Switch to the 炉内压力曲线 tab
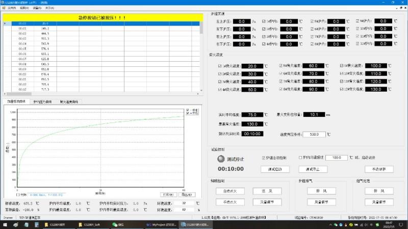The image size is (408, 229). 43,101
